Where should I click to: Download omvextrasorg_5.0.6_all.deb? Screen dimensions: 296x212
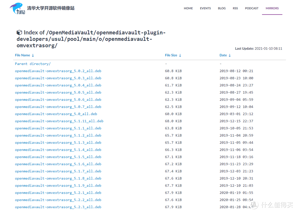58,100
